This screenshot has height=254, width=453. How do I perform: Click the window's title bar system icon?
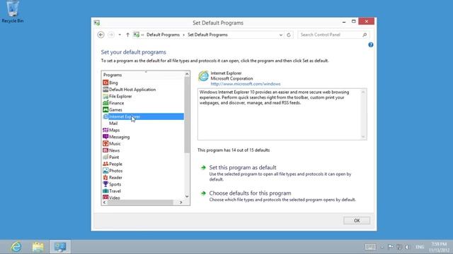tap(97, 23)
